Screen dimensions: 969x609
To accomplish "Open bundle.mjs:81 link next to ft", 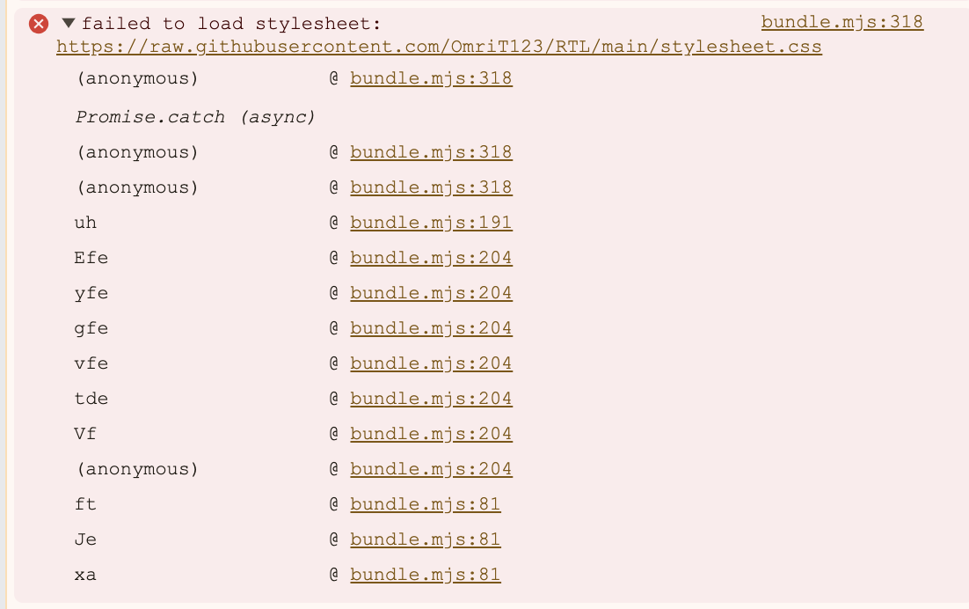I will click(426, 504).
